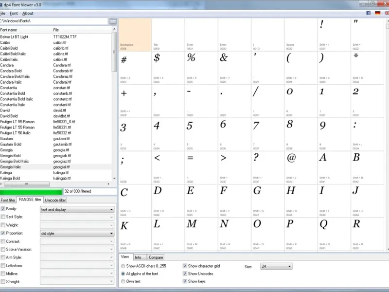Enable the Serif Style filter checkbox
Screen dimensions: 389x292
coord(3,217)
